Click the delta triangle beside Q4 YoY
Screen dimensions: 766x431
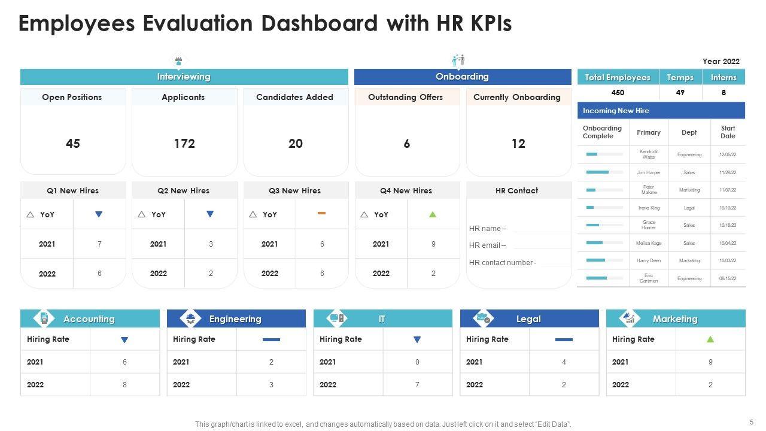[364, 214]
